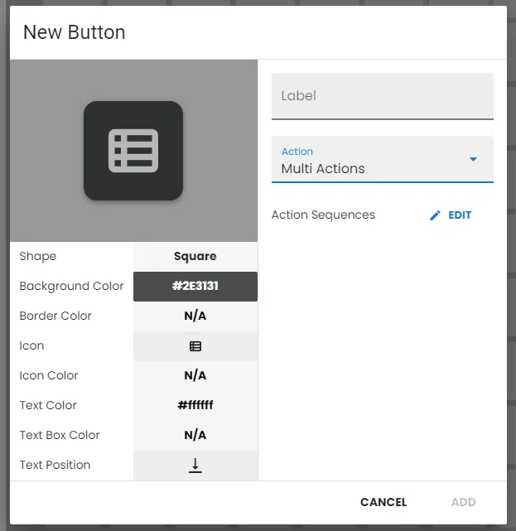Click the Border Color label
516x531 pixels.
pyautogui.click(x=55, y=316)
